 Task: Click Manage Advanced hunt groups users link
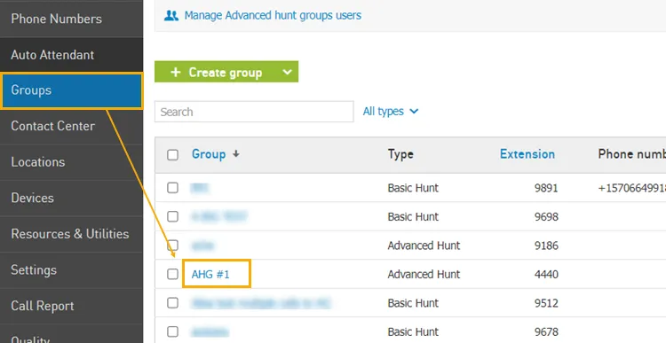coord(273,15)
